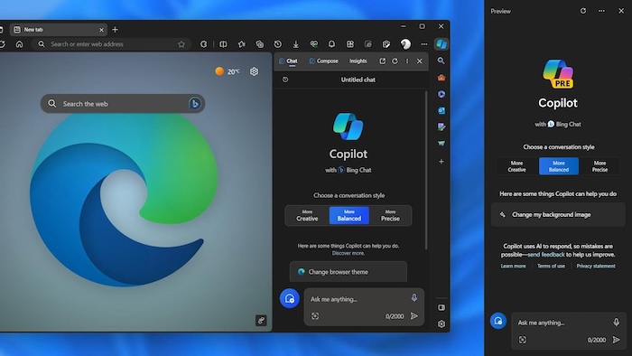The image size is (632, 356).
Task: Click the Search the web box
Action: 123,104
